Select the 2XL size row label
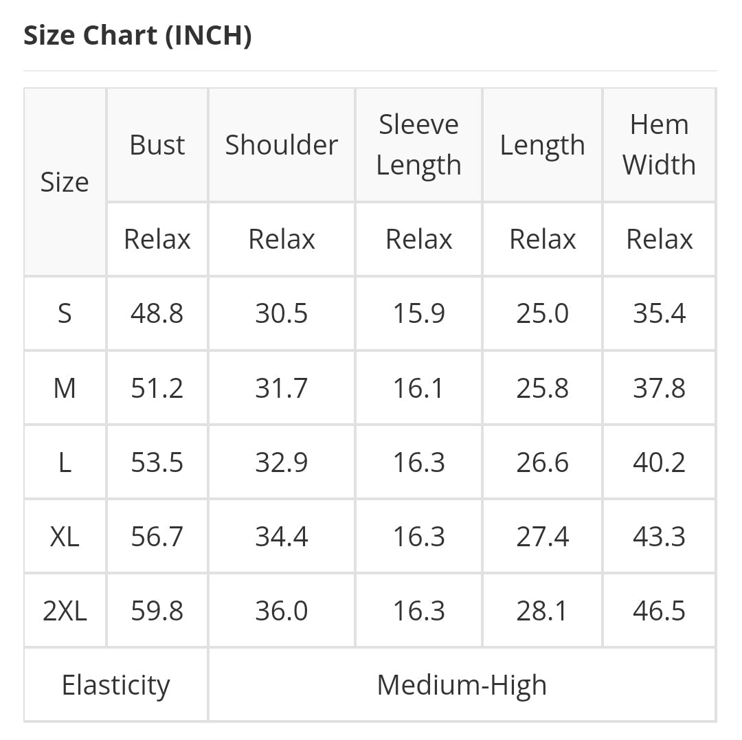 [65, 611]
